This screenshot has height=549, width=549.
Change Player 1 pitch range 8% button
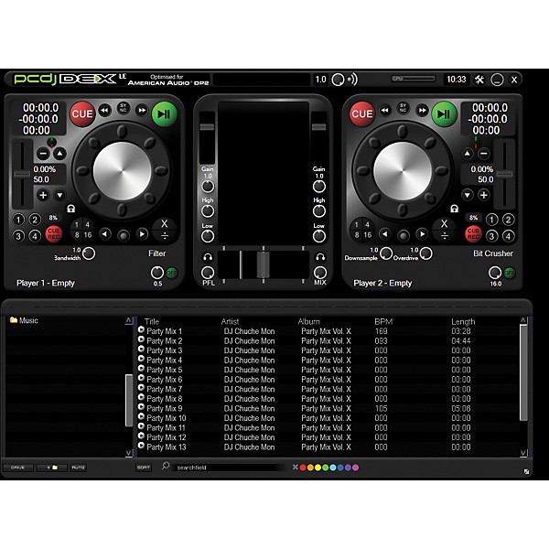point(53,218)
